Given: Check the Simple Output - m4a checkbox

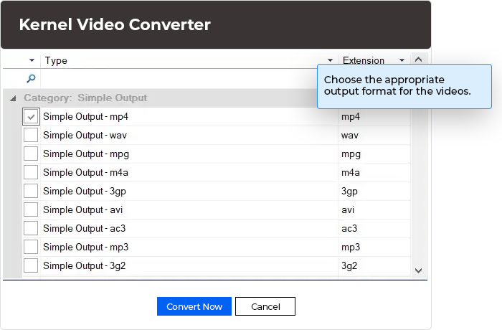Looking at the screenshot, I should [31, 172].
